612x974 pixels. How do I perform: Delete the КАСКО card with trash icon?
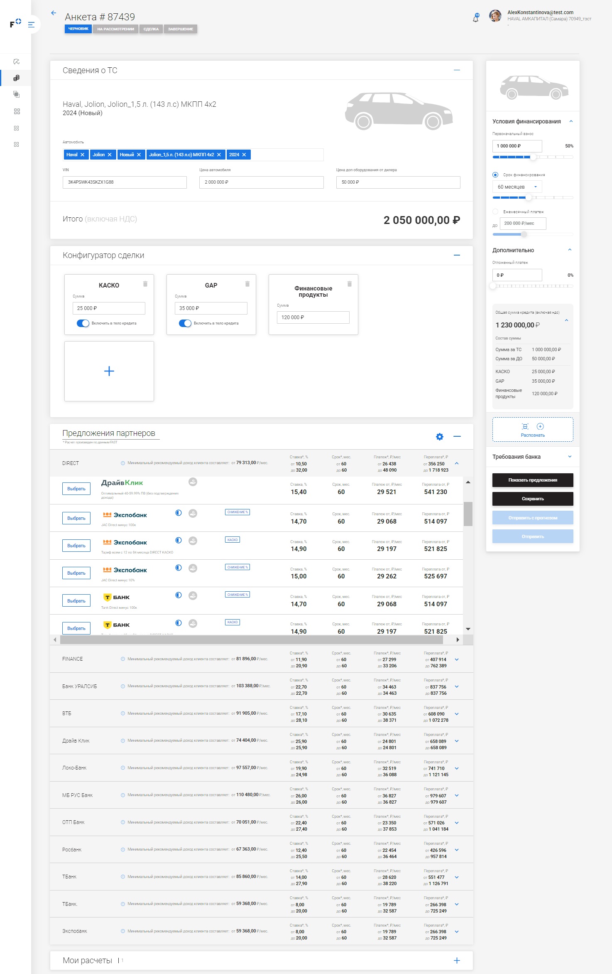click(x=145, y=284)
